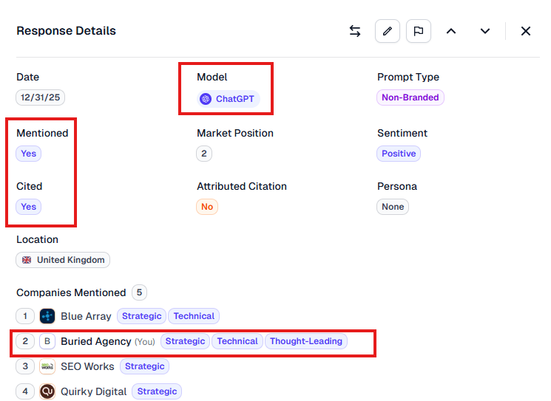Go to previous response with up chevron
This screenshot has width=551, height=401.
click(451, 31)
